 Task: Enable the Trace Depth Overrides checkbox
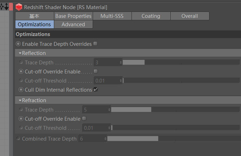(95, 44)
